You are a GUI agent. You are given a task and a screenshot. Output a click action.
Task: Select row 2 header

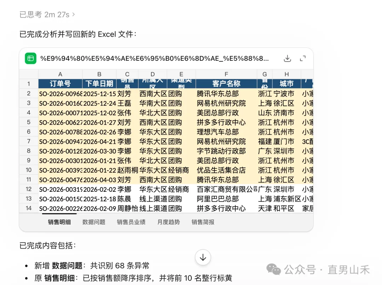[x=29, y=94]
